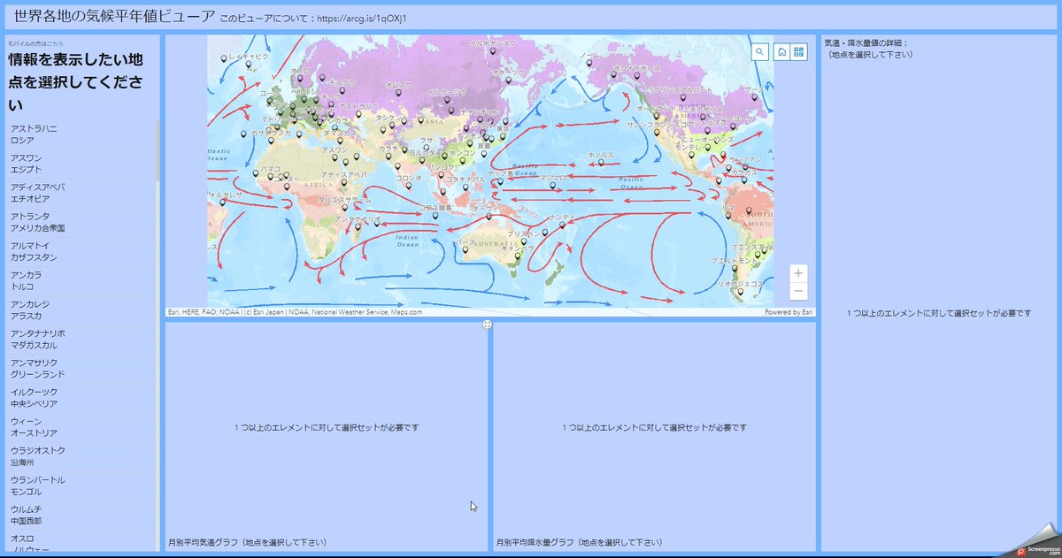This screenshot has width=1062, height=558.
Task: Choose アストラハニ ロシア from the list
Action: click(x=81, y=134)
